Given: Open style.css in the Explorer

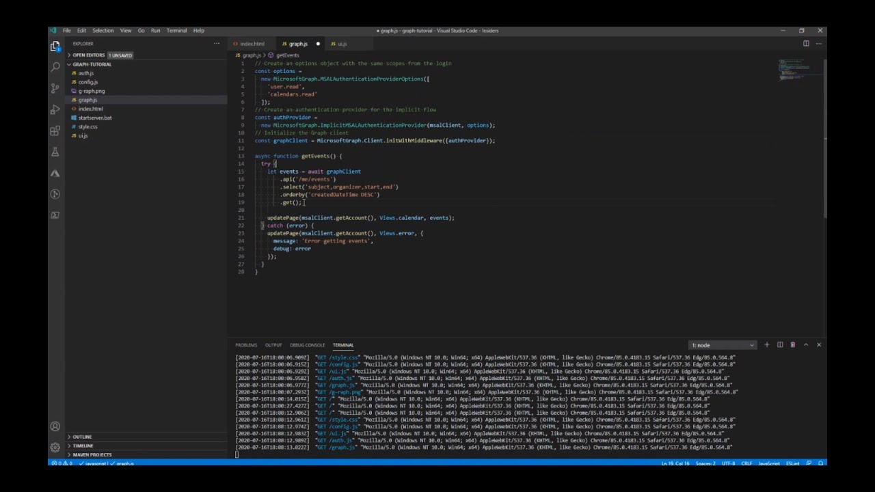Looking at the screenshot, I should 87,126.
